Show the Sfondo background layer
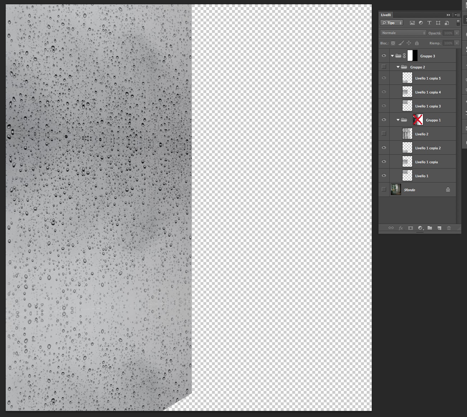Image resolution: width=467 pixels, height=417 pixels. pyautogui.click(x=384, y=189)
